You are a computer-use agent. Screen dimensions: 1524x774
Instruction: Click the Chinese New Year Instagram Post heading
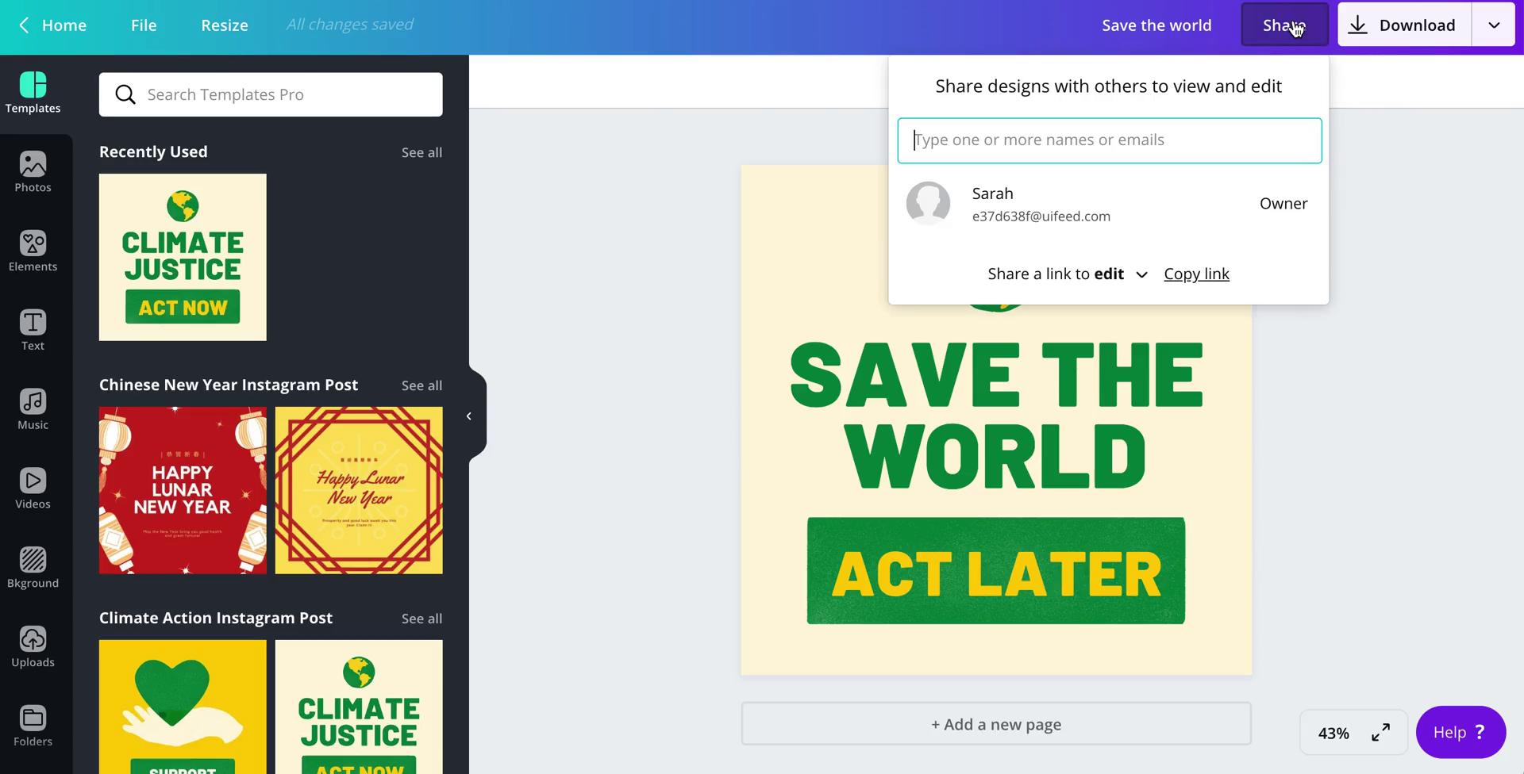229,385
